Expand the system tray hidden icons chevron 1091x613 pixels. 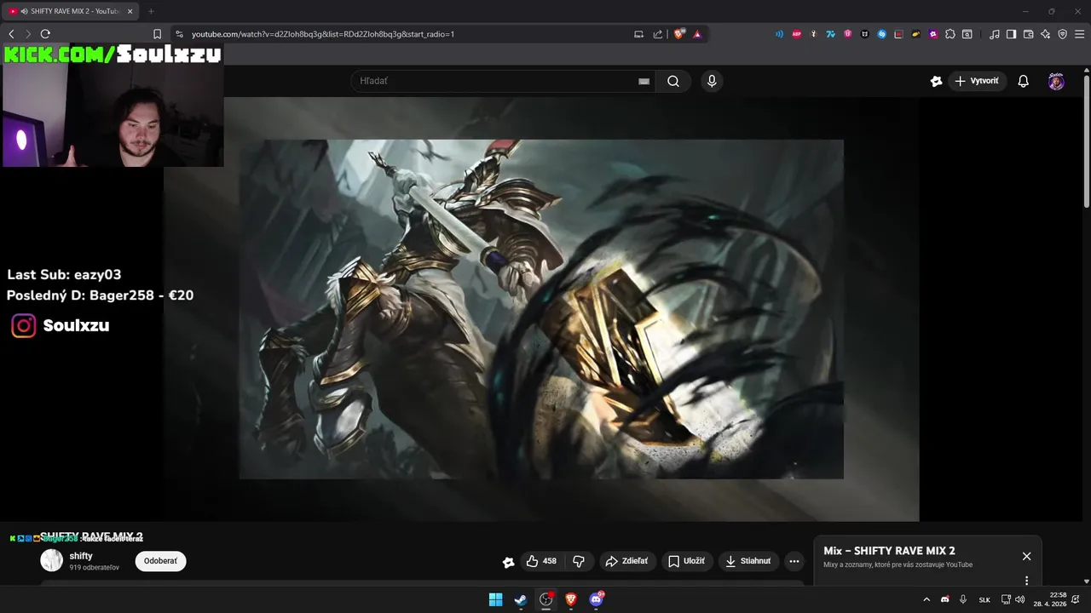click(926, 599)
